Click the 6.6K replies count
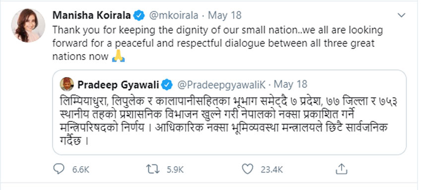 pos(81,170)
